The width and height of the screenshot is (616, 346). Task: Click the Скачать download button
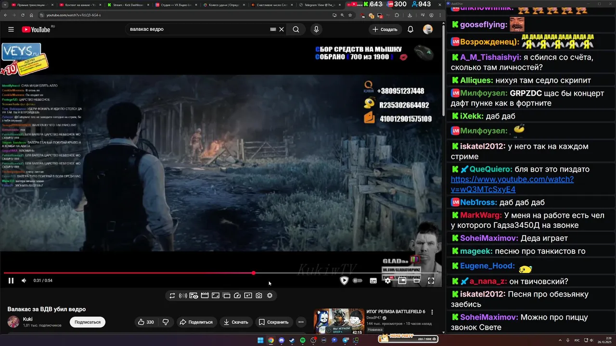[x=236, y=322]
